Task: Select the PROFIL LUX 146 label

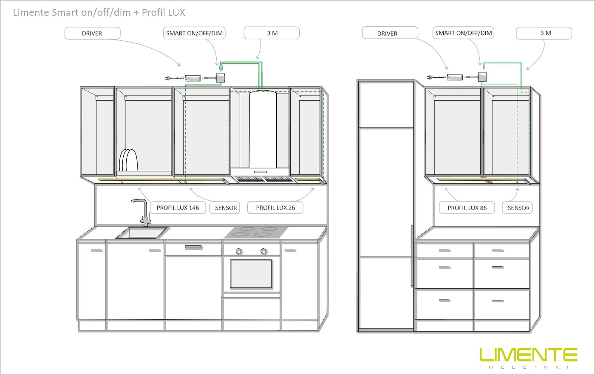Action: point(178,207)
